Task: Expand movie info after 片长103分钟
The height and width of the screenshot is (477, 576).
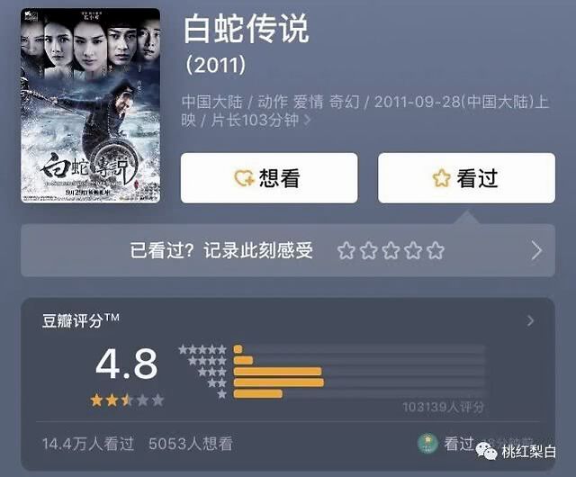Action: tap(308, 120)
